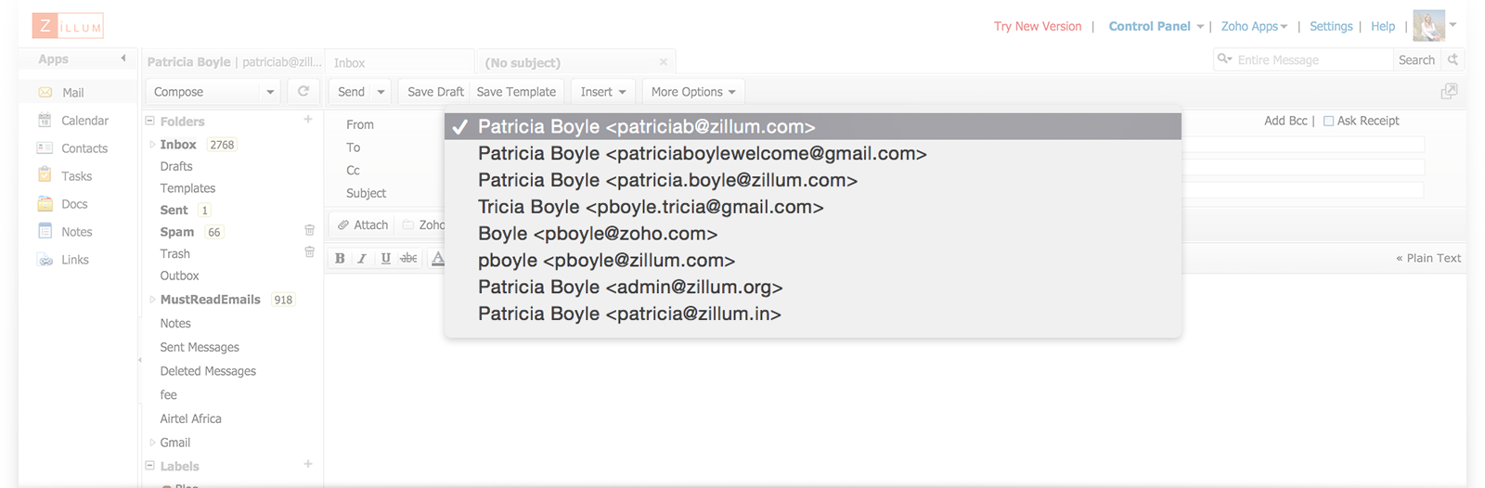1485x488 pixels.
Task: Empty Spam folder using trash icon
Action: (x=310, y=230)
